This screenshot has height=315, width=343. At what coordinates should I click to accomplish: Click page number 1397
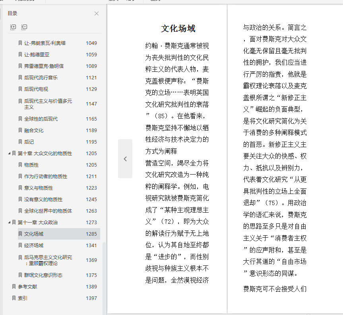point(91,298)
